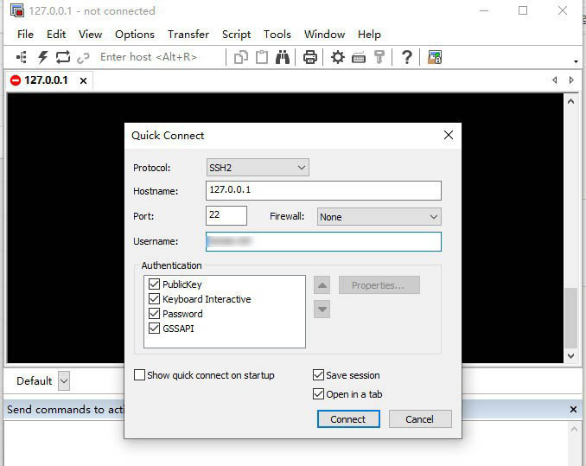The height and width of the screenshot is (466, 586).
Task: Click the Copy toolbar icon
Action: tap(240, 57)
